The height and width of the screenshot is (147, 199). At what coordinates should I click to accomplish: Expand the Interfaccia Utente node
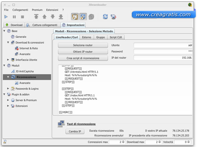click(8, 59)
